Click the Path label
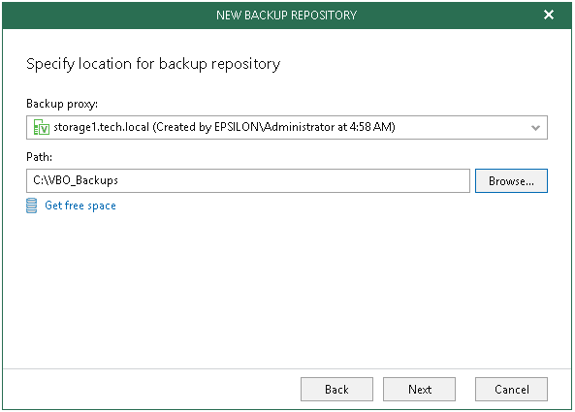Screen dimensions: 575x412 (39, 157)
